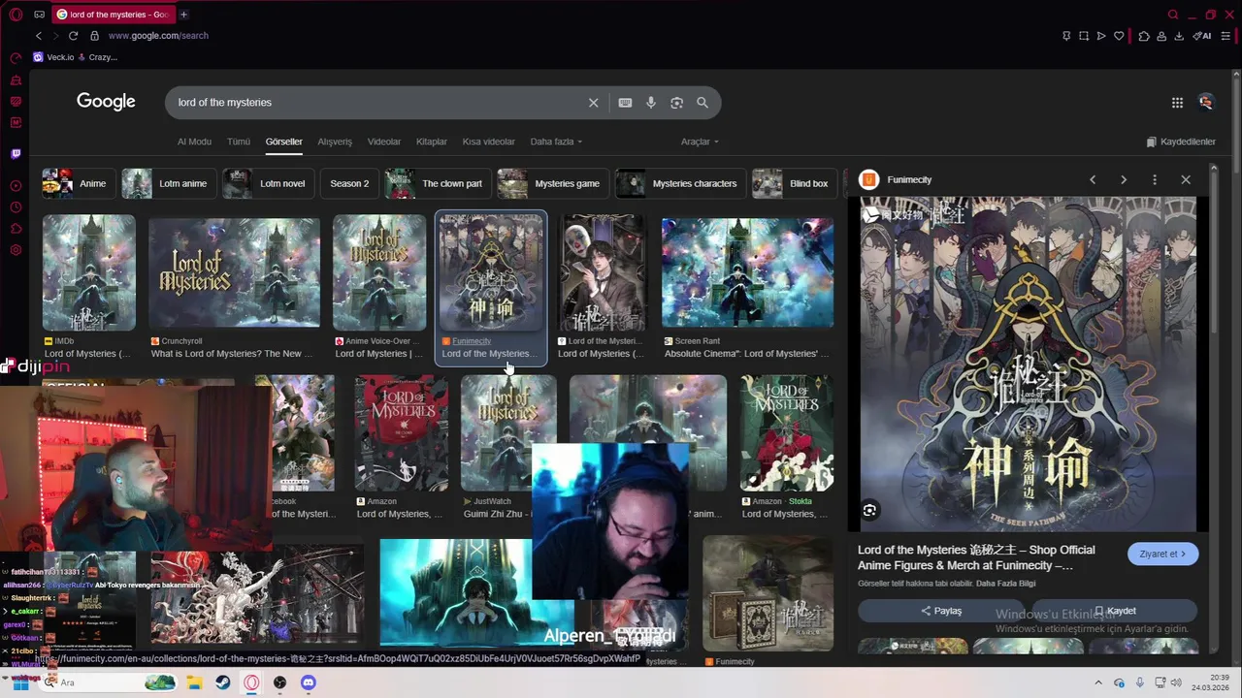Open the on-screen keyboard input tool

[625, 103]
